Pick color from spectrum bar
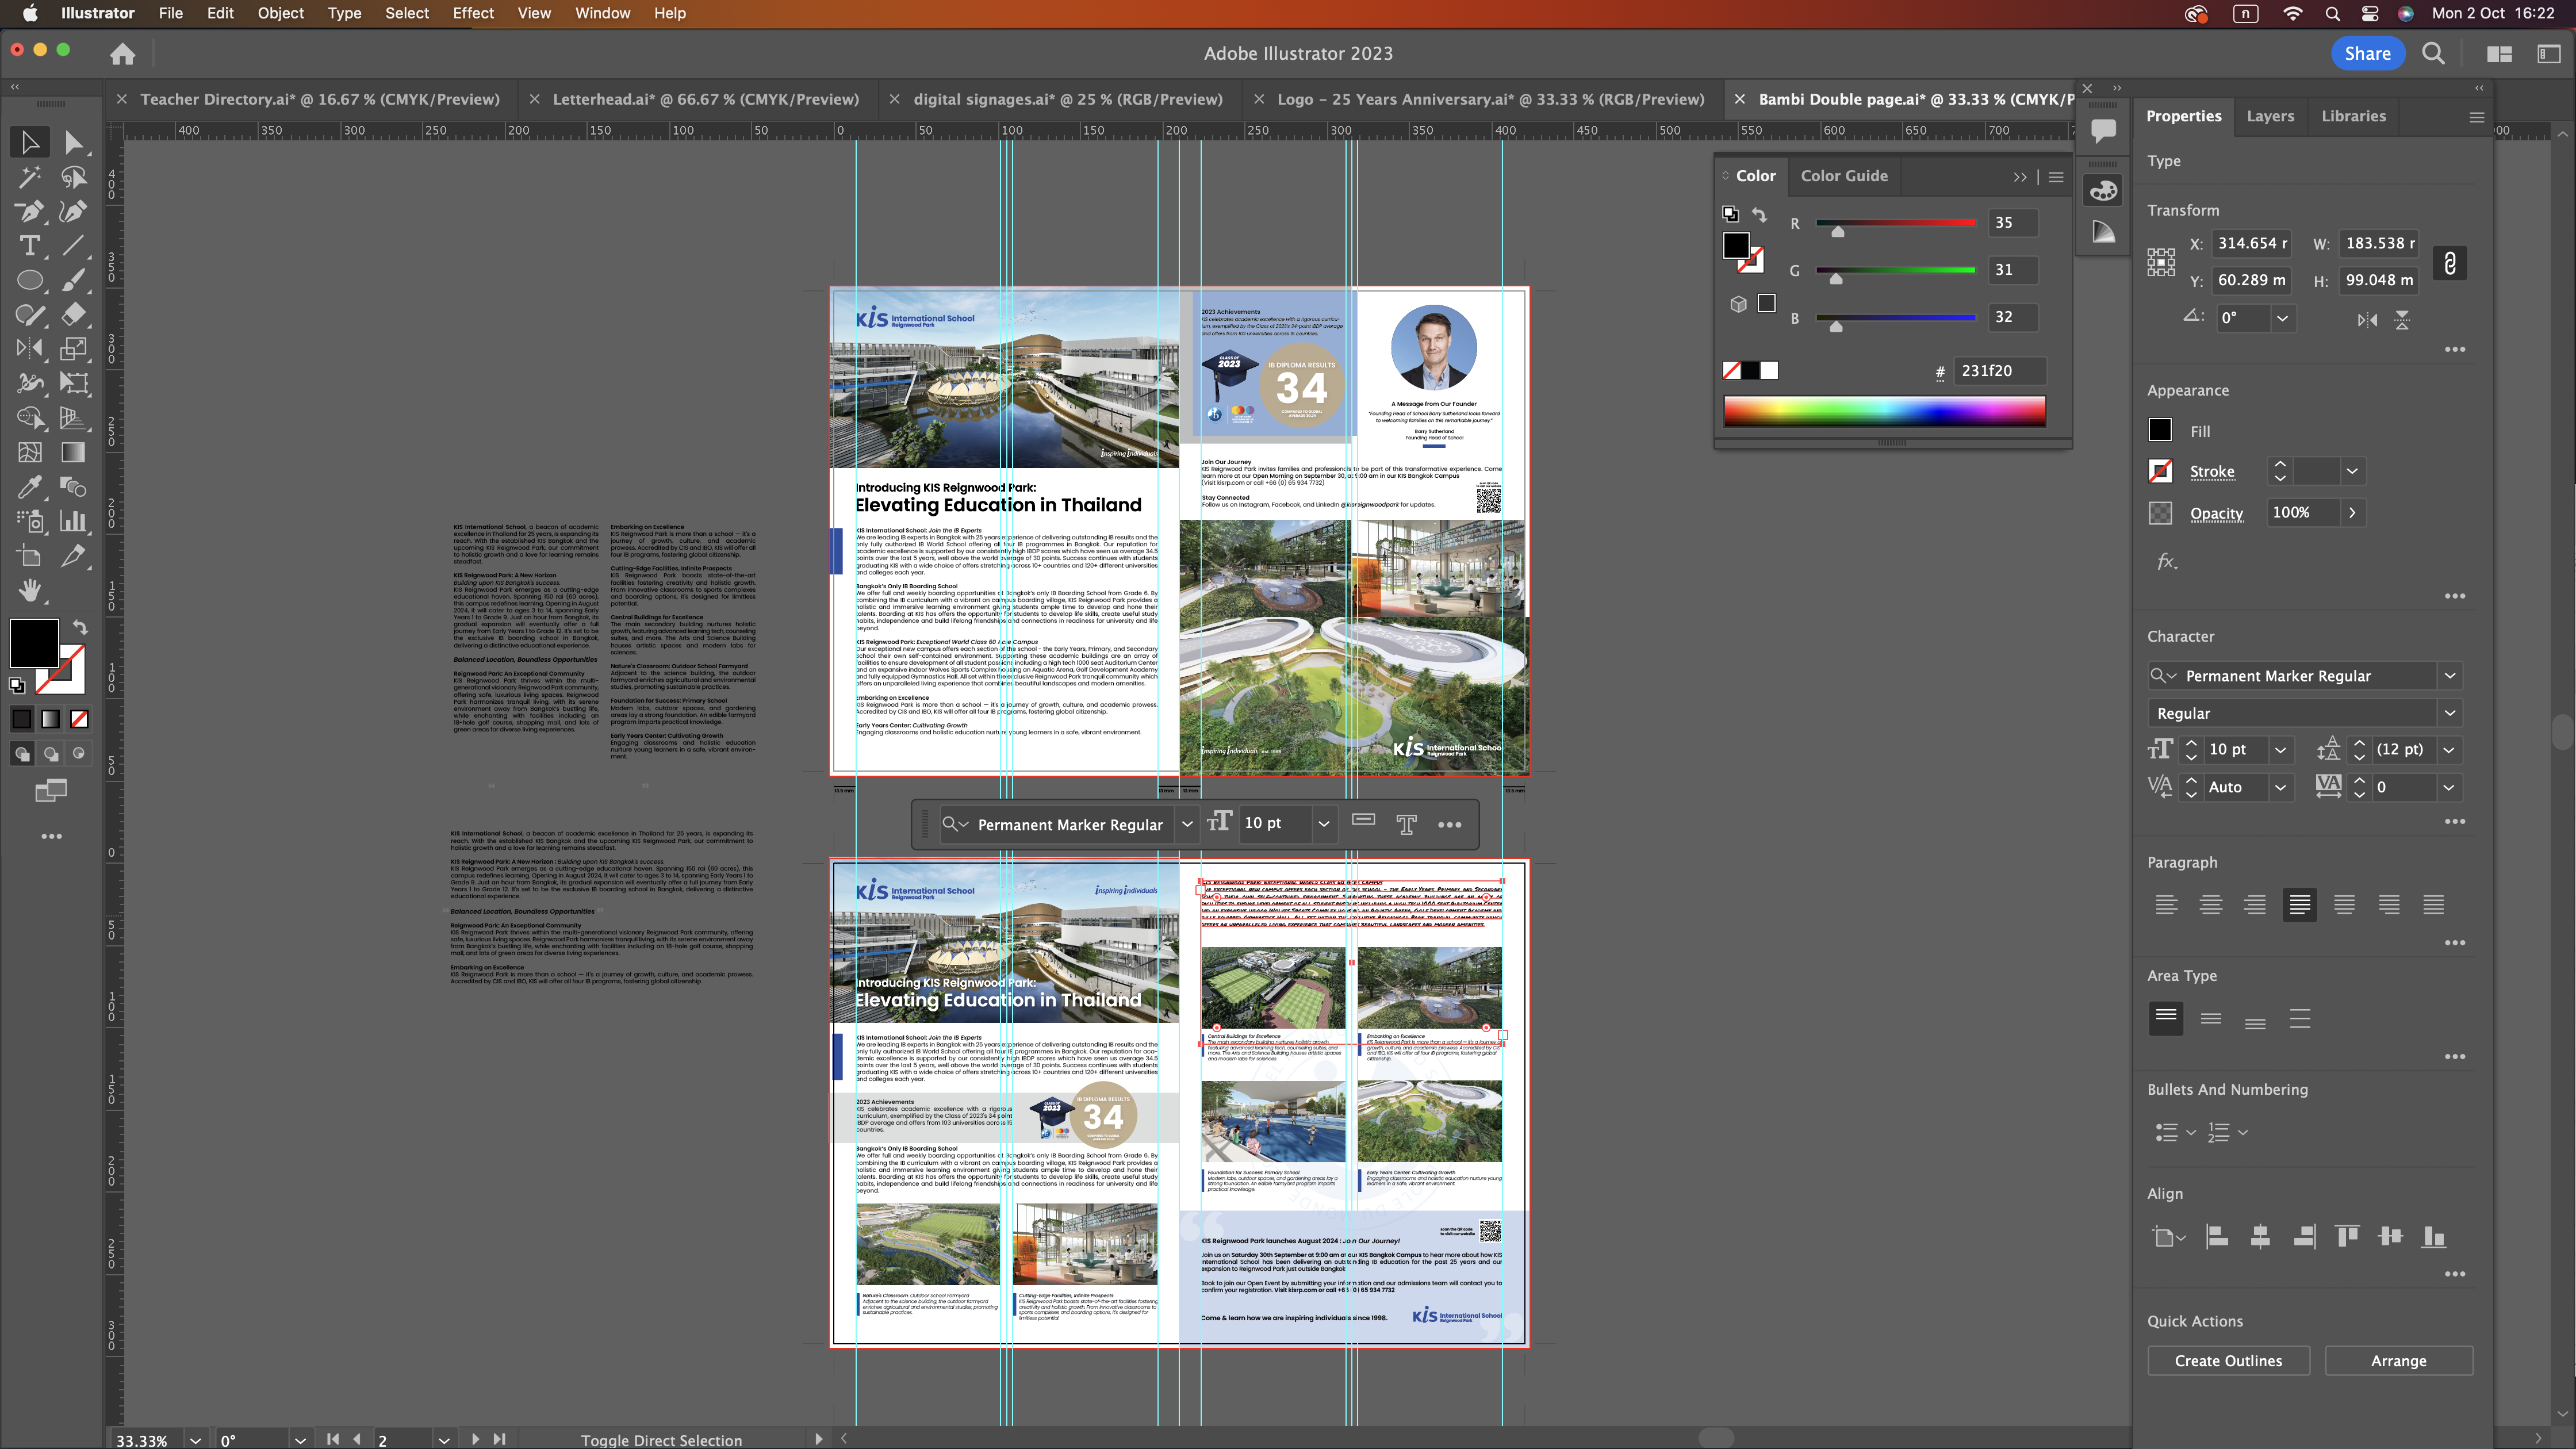 (1884, 411)
